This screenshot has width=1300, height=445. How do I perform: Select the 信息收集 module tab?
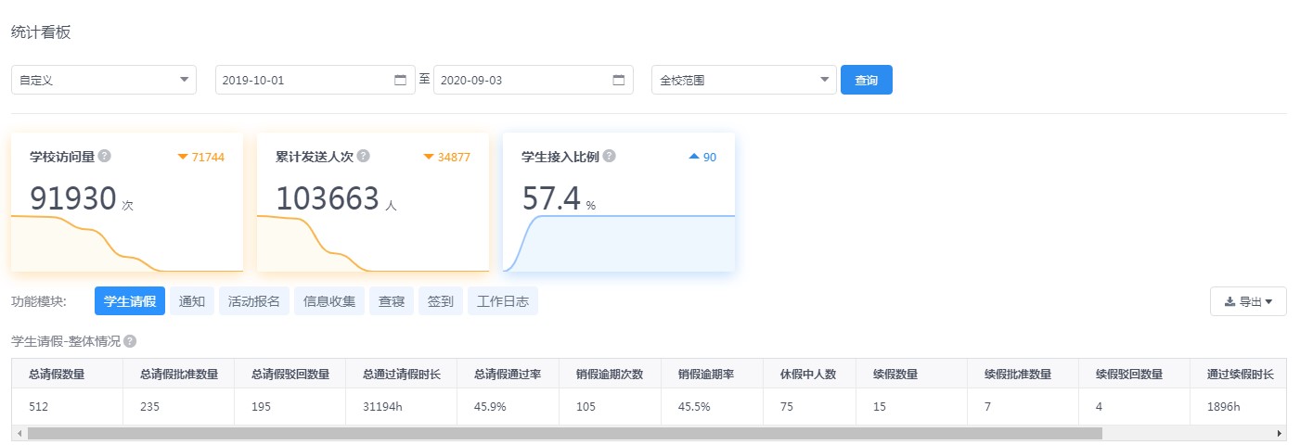329,301
